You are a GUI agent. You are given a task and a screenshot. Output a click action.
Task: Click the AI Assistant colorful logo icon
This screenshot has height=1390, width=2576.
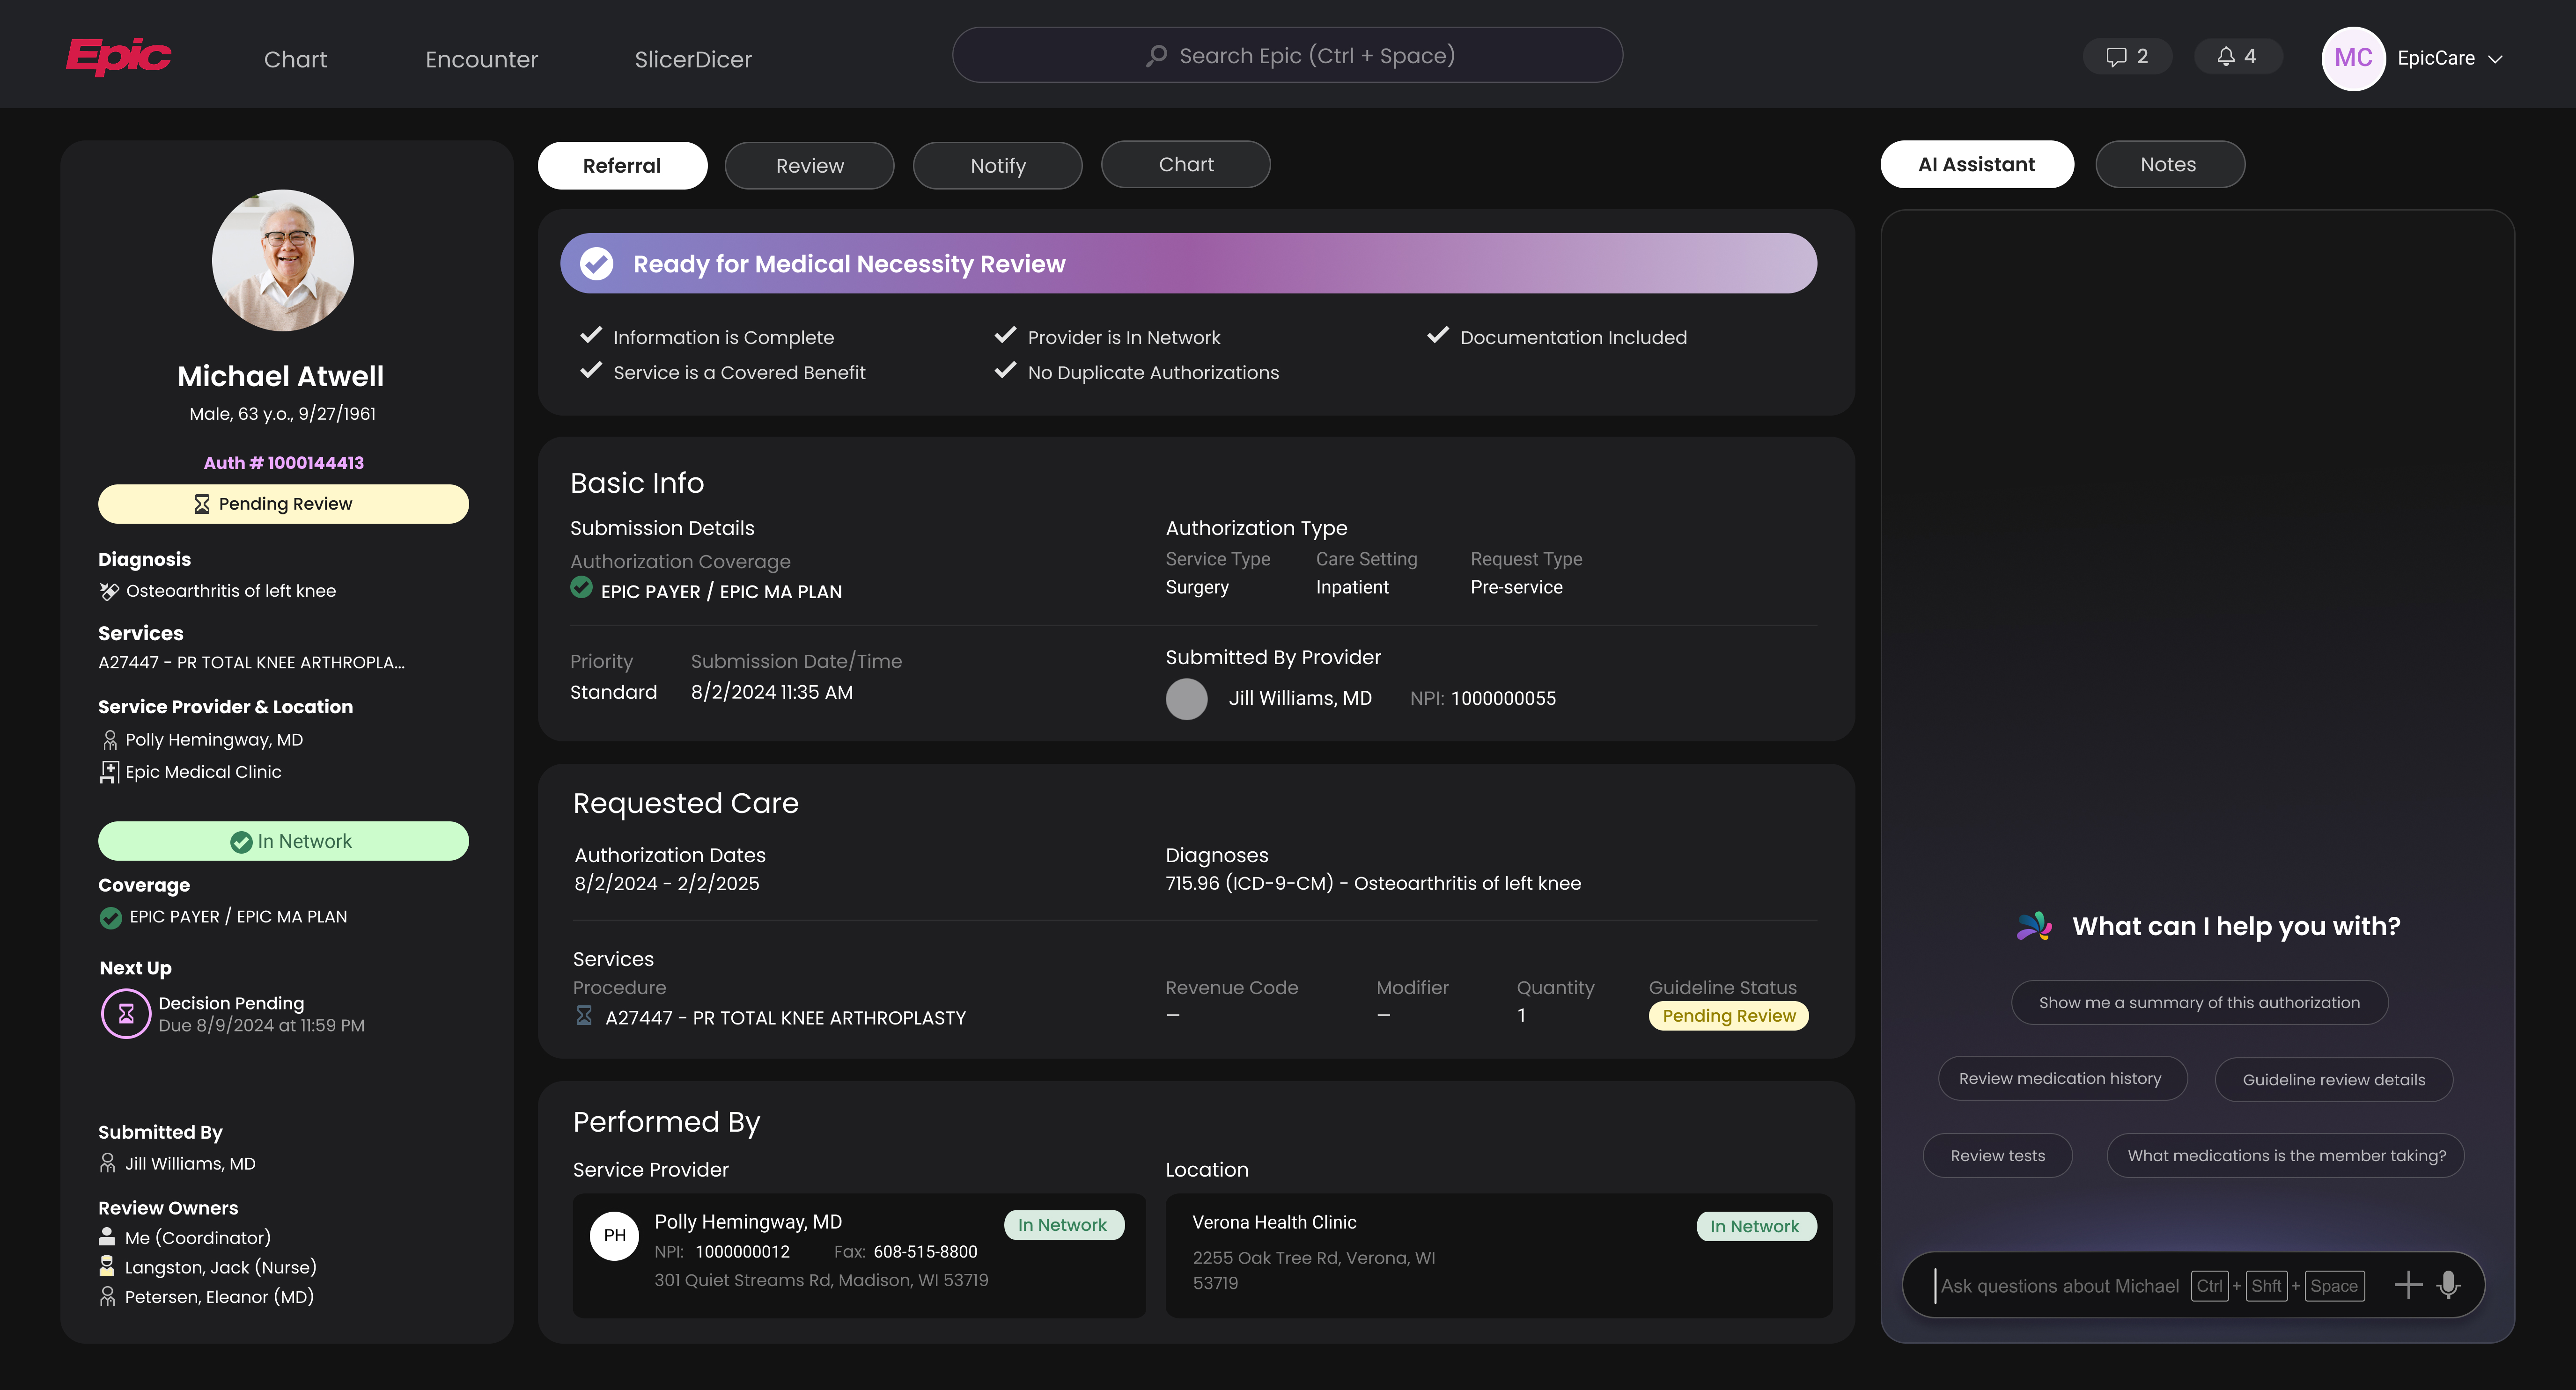point(2033,926)
